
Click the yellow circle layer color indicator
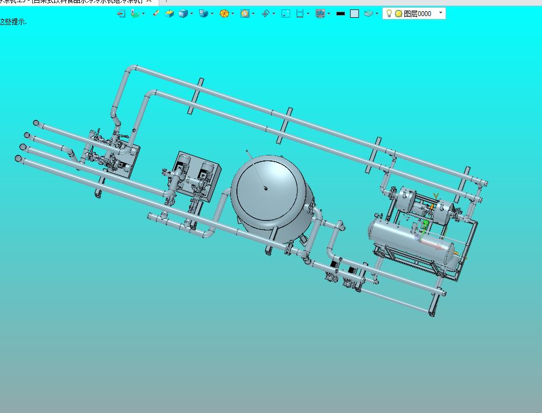click(398, 13)
